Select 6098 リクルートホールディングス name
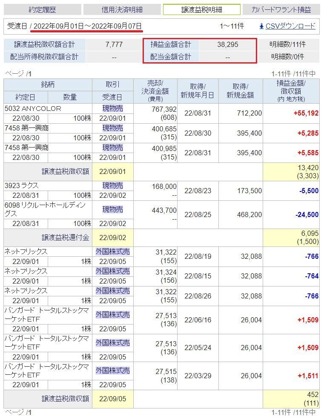Screen dimensions: 324x420 45,209
